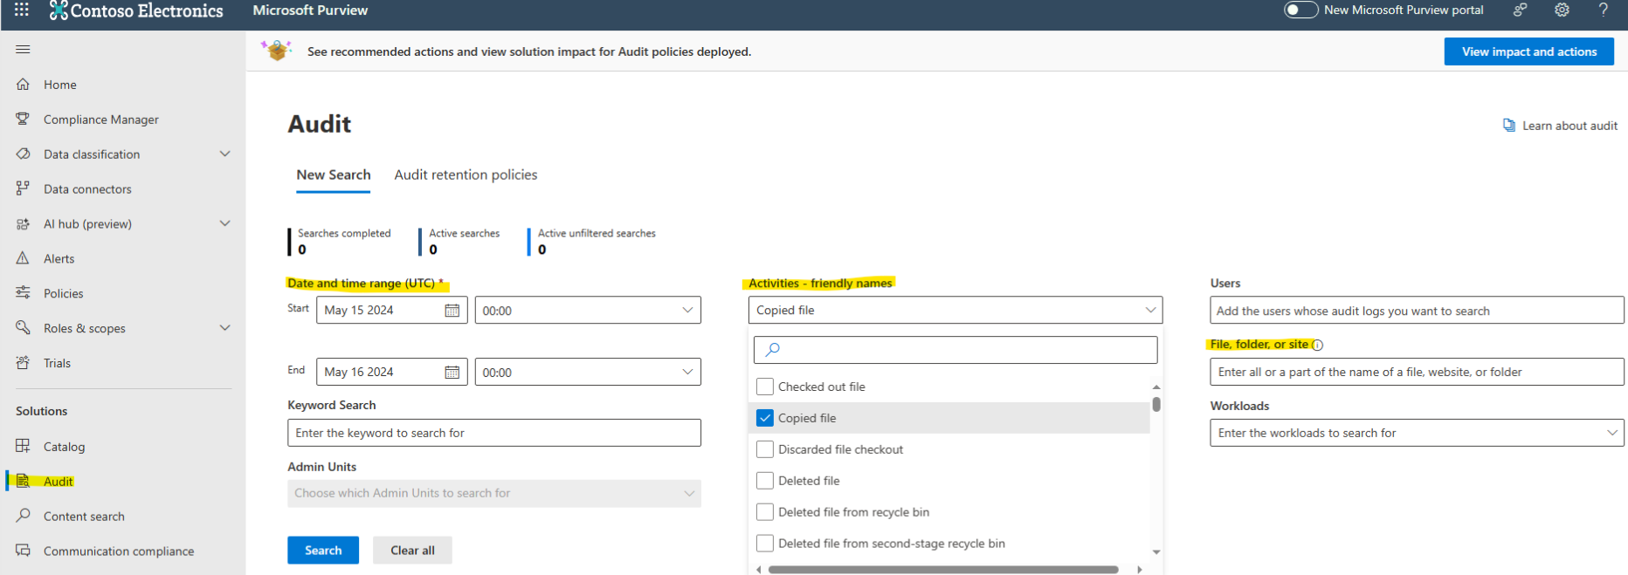Screen dimensions: 1628x575
Task: Click the Clear all button
Action: [412, 551]
